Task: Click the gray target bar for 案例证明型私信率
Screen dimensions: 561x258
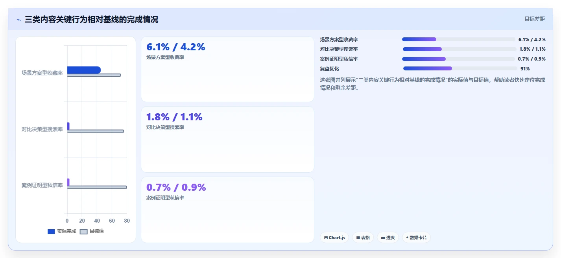Action: click(x=97, y=187)
